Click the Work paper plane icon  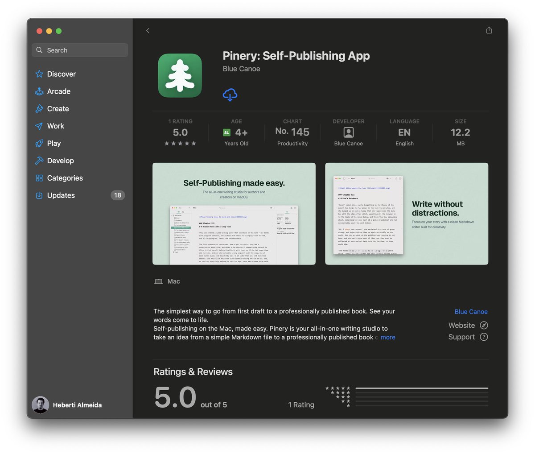coord(39,126)
